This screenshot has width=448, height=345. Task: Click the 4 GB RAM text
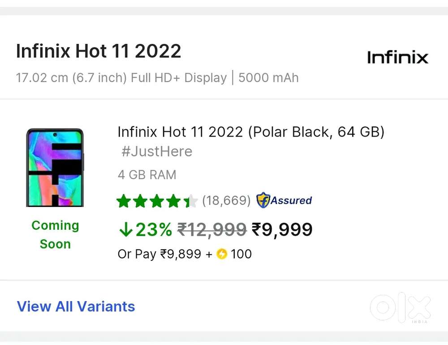[x=147, y=175]
